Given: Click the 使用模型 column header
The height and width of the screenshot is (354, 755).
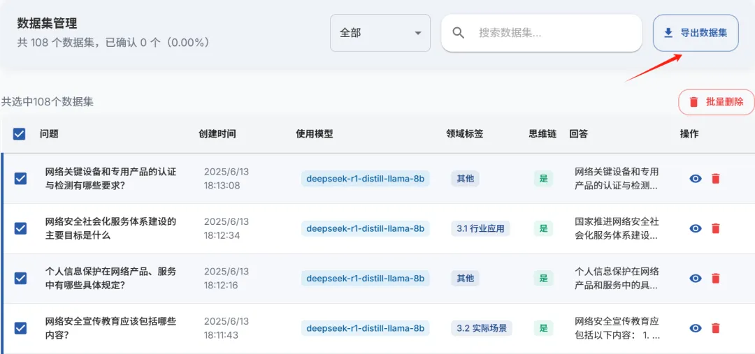Looking at the screenshot, I should coord(315,134).
